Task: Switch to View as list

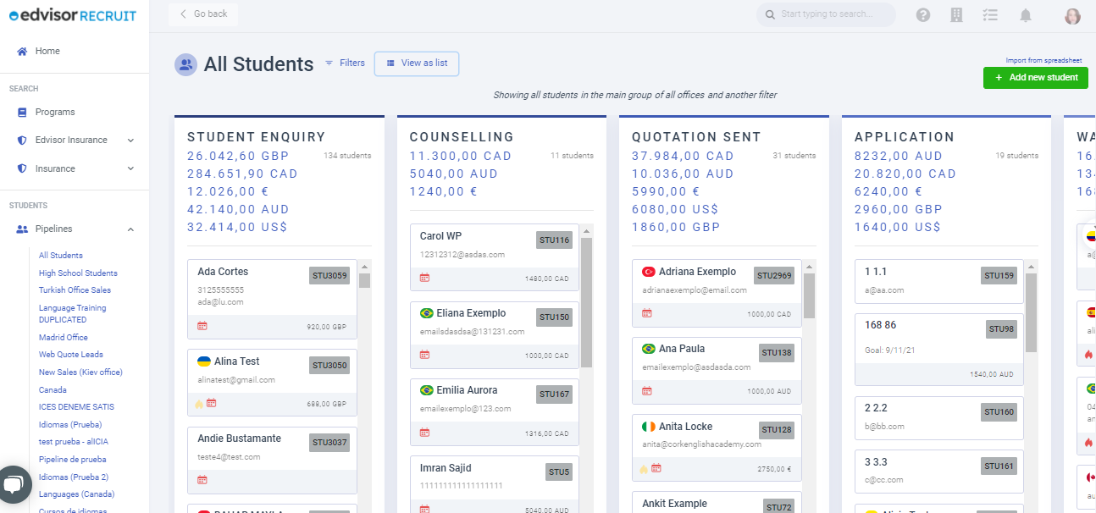Action: click(x=417, y=63)
